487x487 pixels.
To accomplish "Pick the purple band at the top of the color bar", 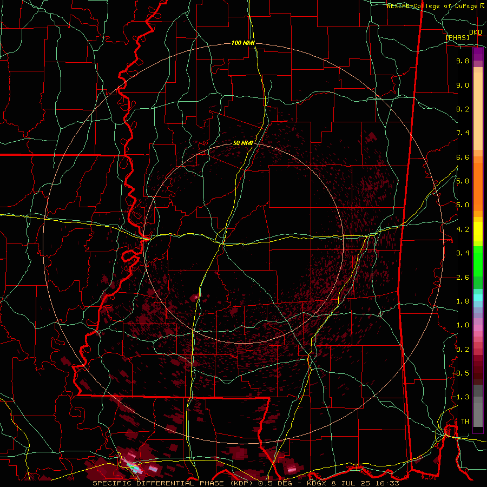I will point(478,55).
